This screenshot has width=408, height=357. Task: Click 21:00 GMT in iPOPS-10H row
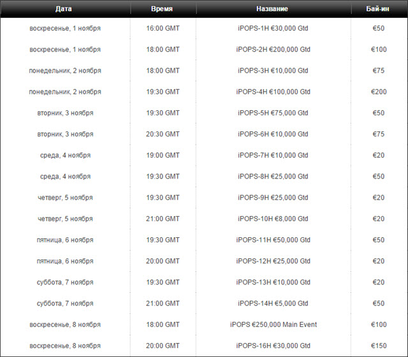pos(163,219)
